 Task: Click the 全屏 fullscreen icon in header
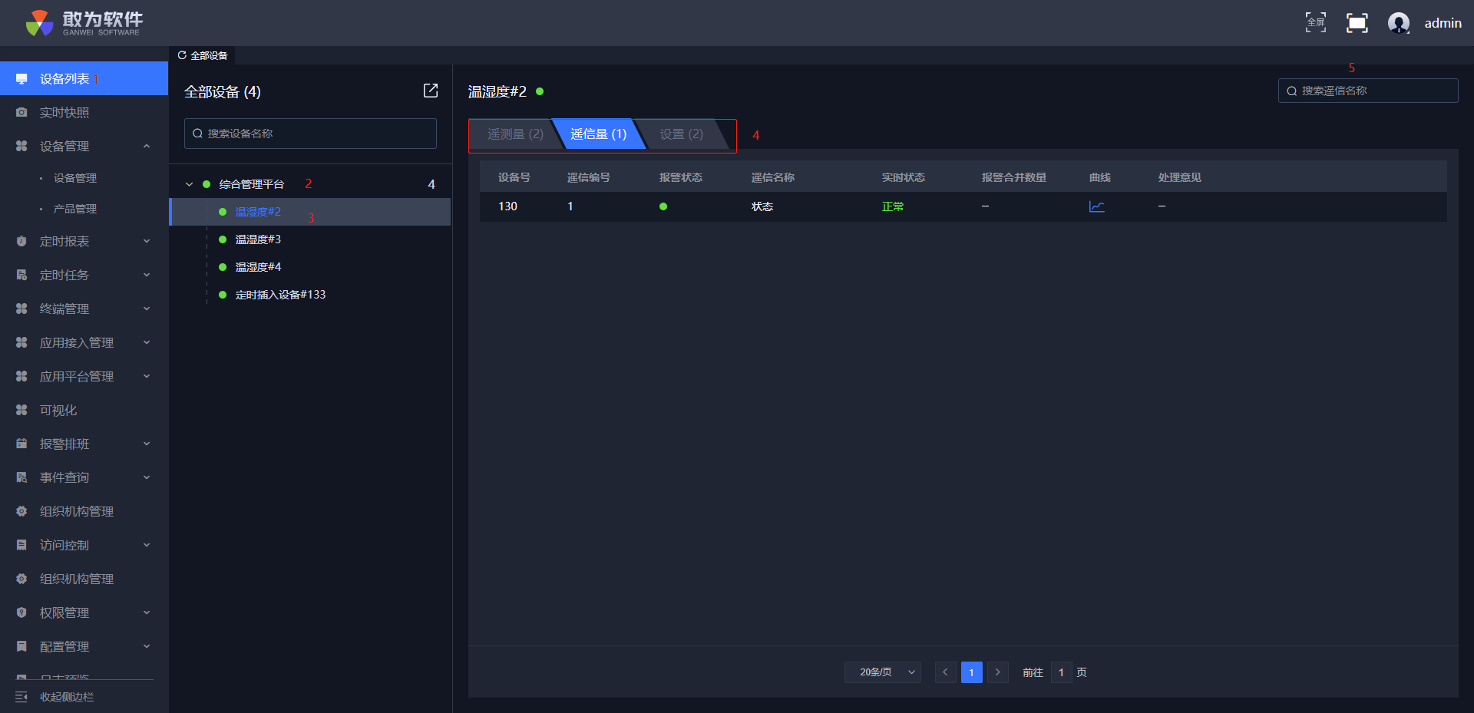click(x=1315, y=22)
